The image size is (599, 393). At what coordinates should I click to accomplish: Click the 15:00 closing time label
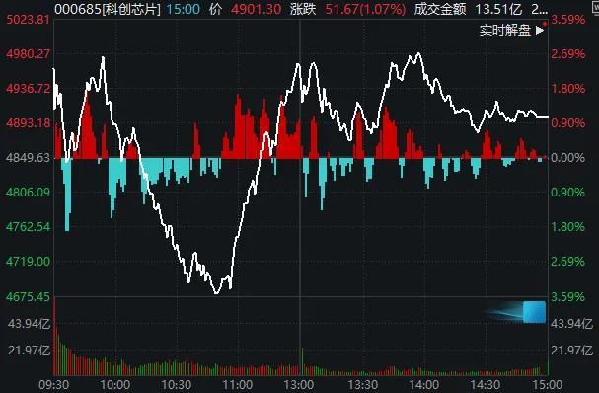click(548, 384)
